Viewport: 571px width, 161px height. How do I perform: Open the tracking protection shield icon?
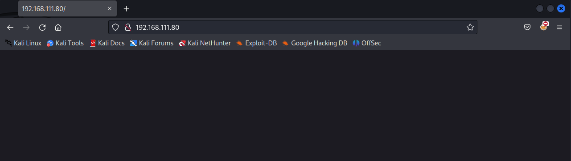click(115, 27)
